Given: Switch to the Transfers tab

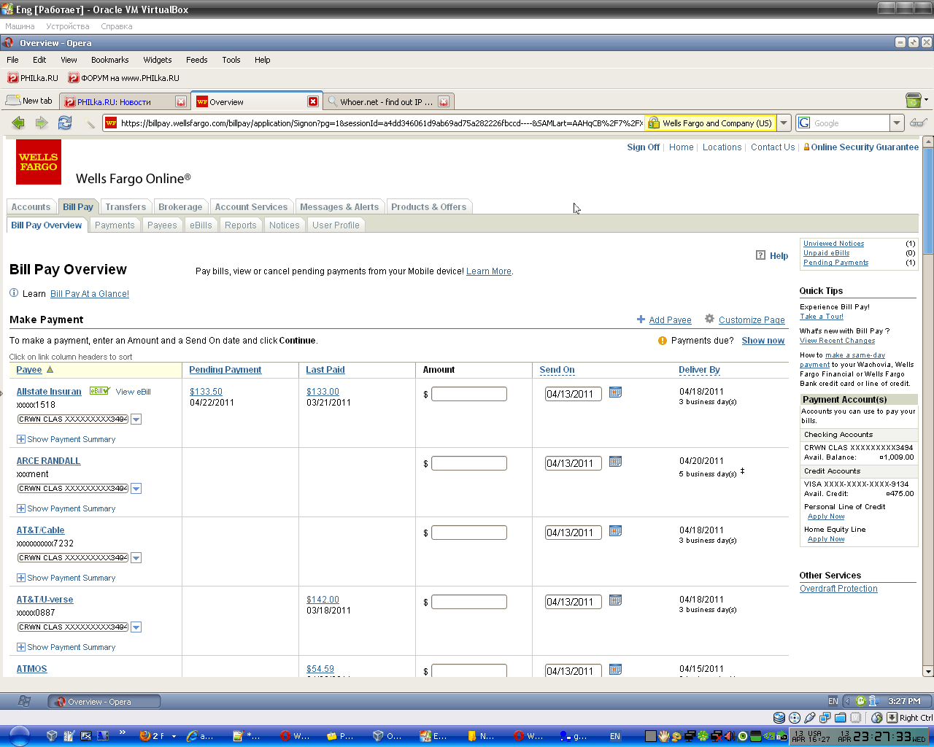Looking at the screenshot, I should (126, 207).
